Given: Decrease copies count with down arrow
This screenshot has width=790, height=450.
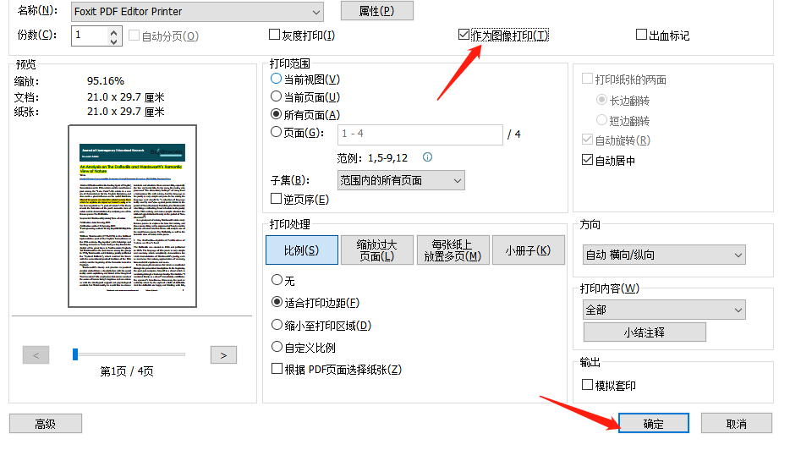Looking at the screenshot, I should point(115,41).
